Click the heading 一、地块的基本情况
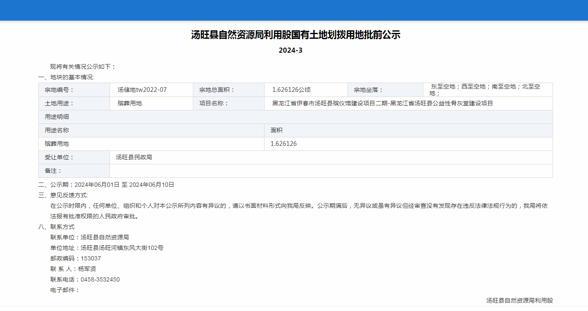Image resolution: width=588 pixels, height=311 pixels. [x=66, y=77]
